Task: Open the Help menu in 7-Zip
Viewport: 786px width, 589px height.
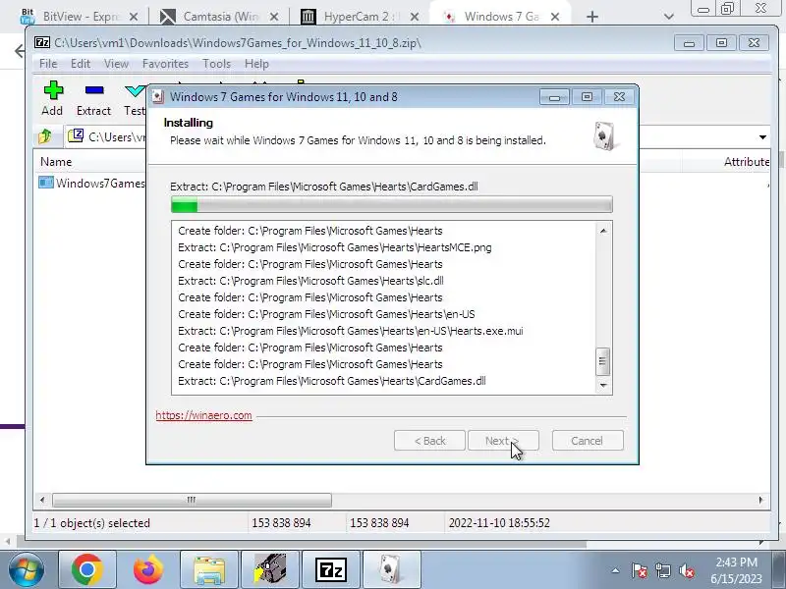Action: pyautogui.click(x=256, y=64)
